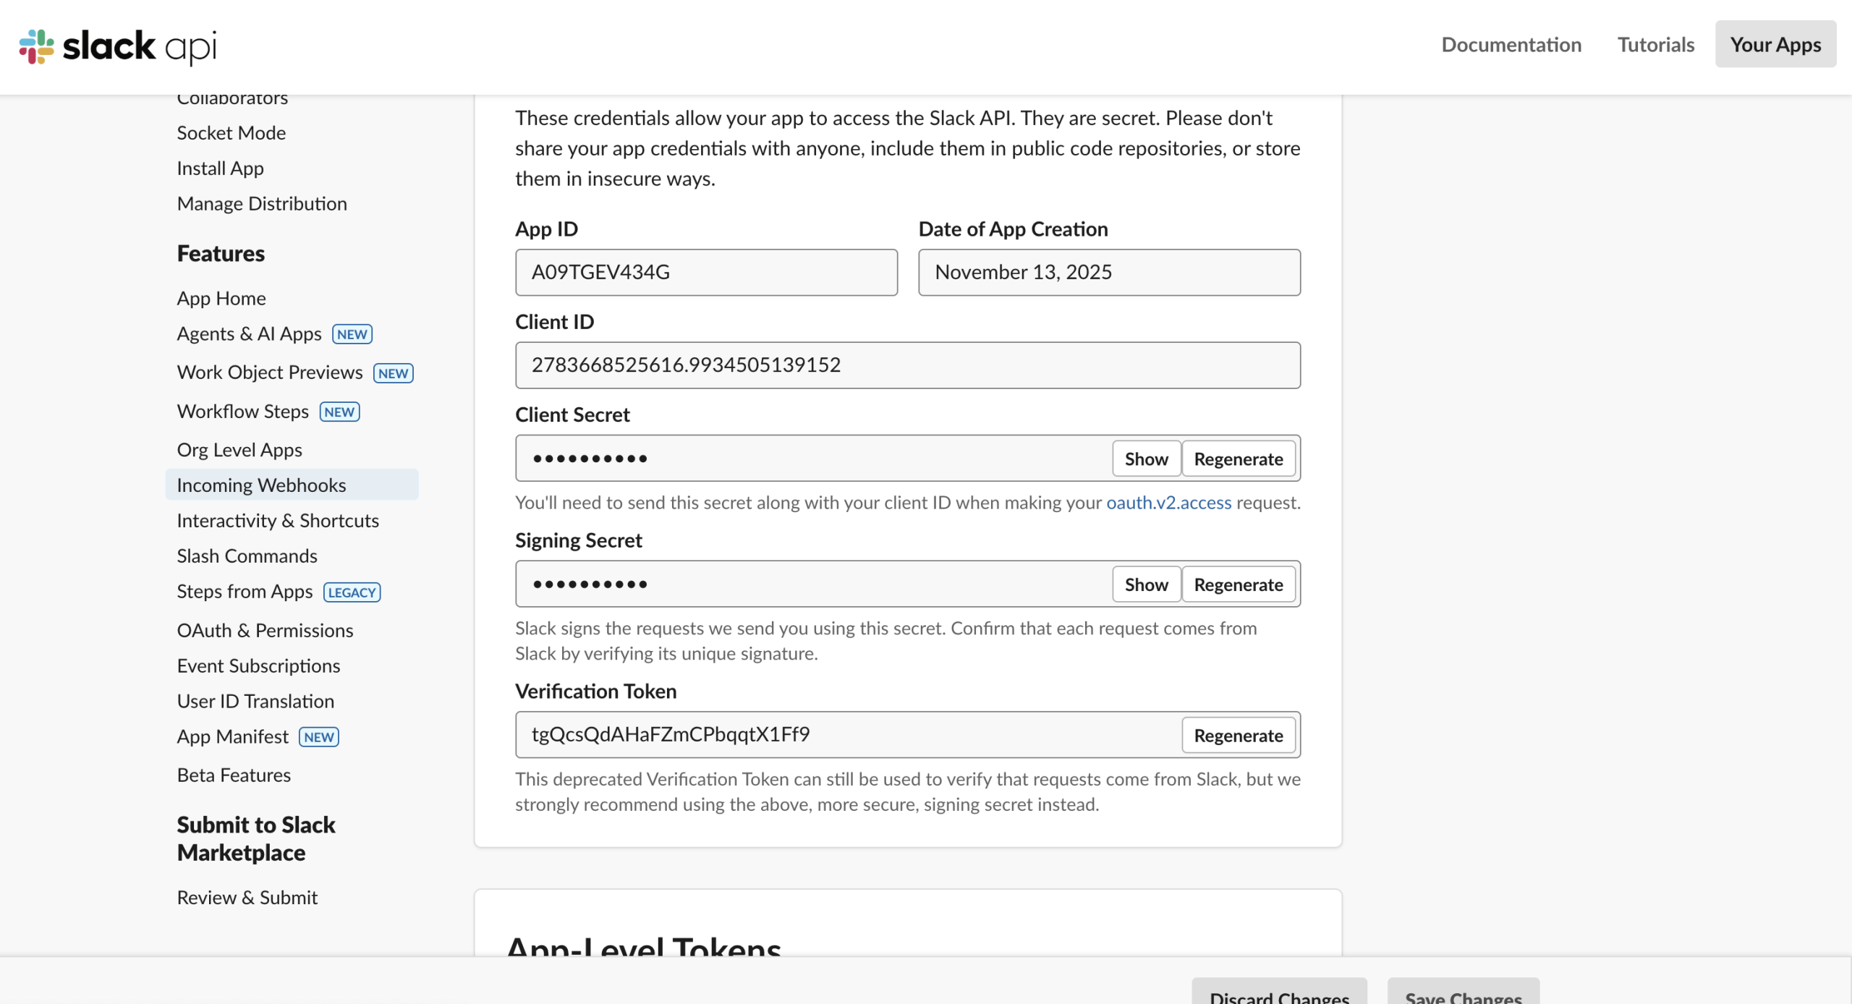Click the Client ID field
Viewport: 1852px width, 1004px height.
tap(907, 365)
